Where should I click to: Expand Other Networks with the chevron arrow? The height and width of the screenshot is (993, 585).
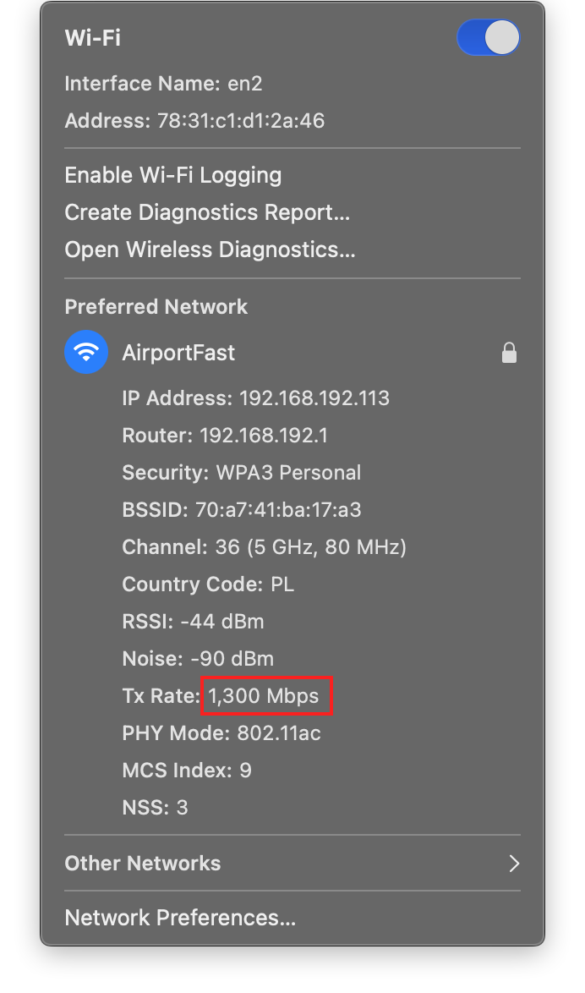(x=513, y=863)
